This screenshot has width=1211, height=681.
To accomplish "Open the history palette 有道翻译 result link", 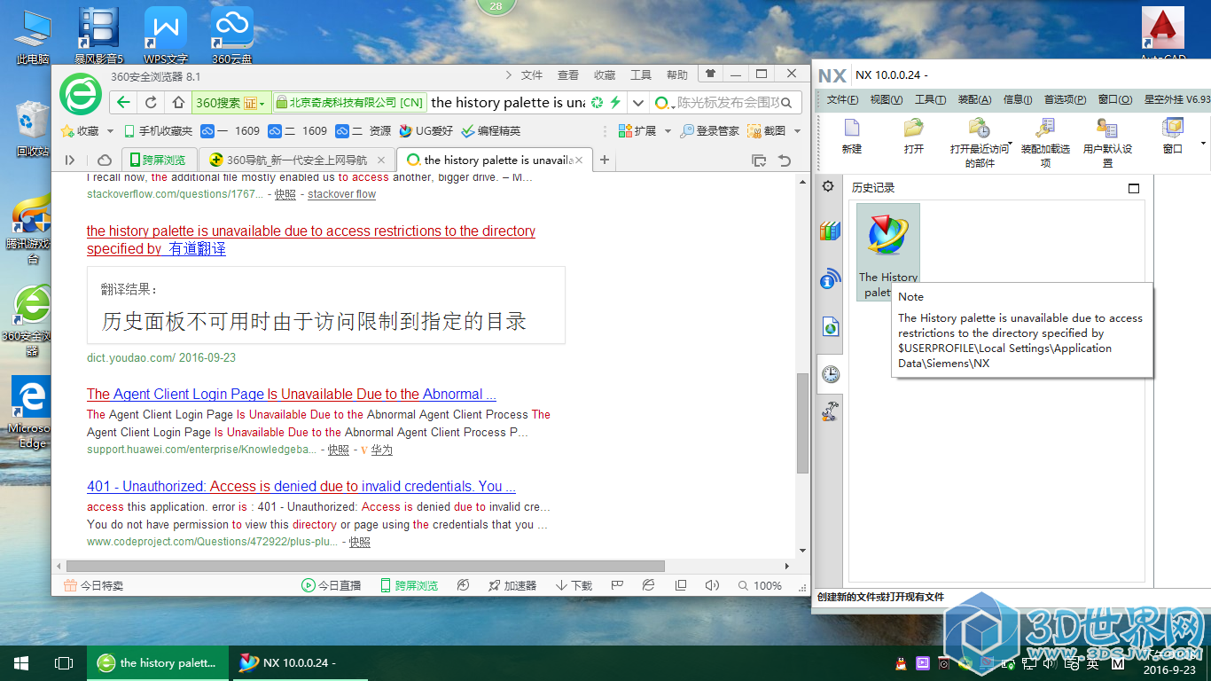I will click(311, 239).
